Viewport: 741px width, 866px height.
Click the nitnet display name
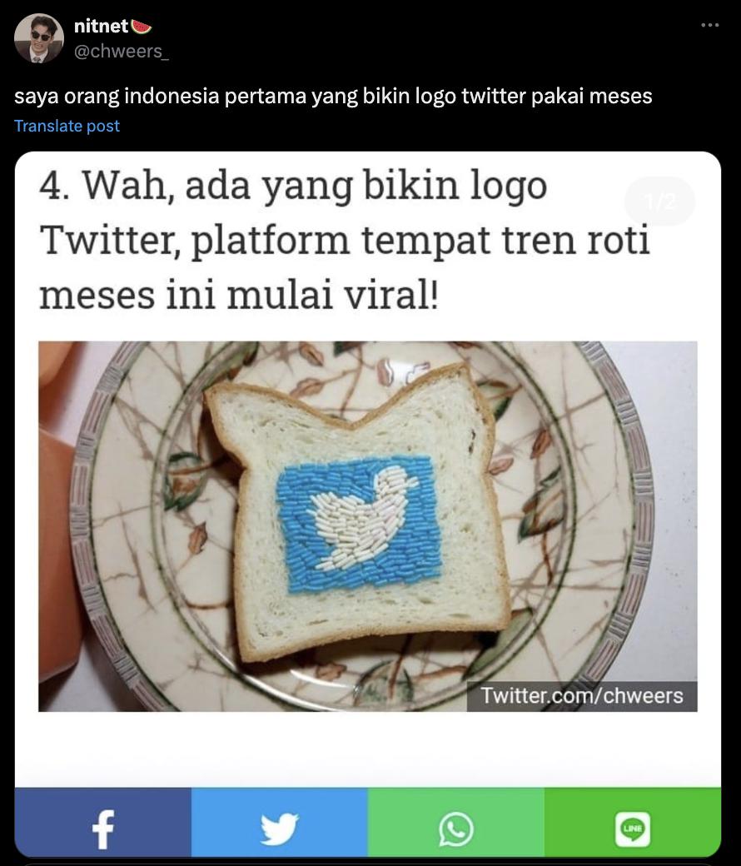(101, 26)
